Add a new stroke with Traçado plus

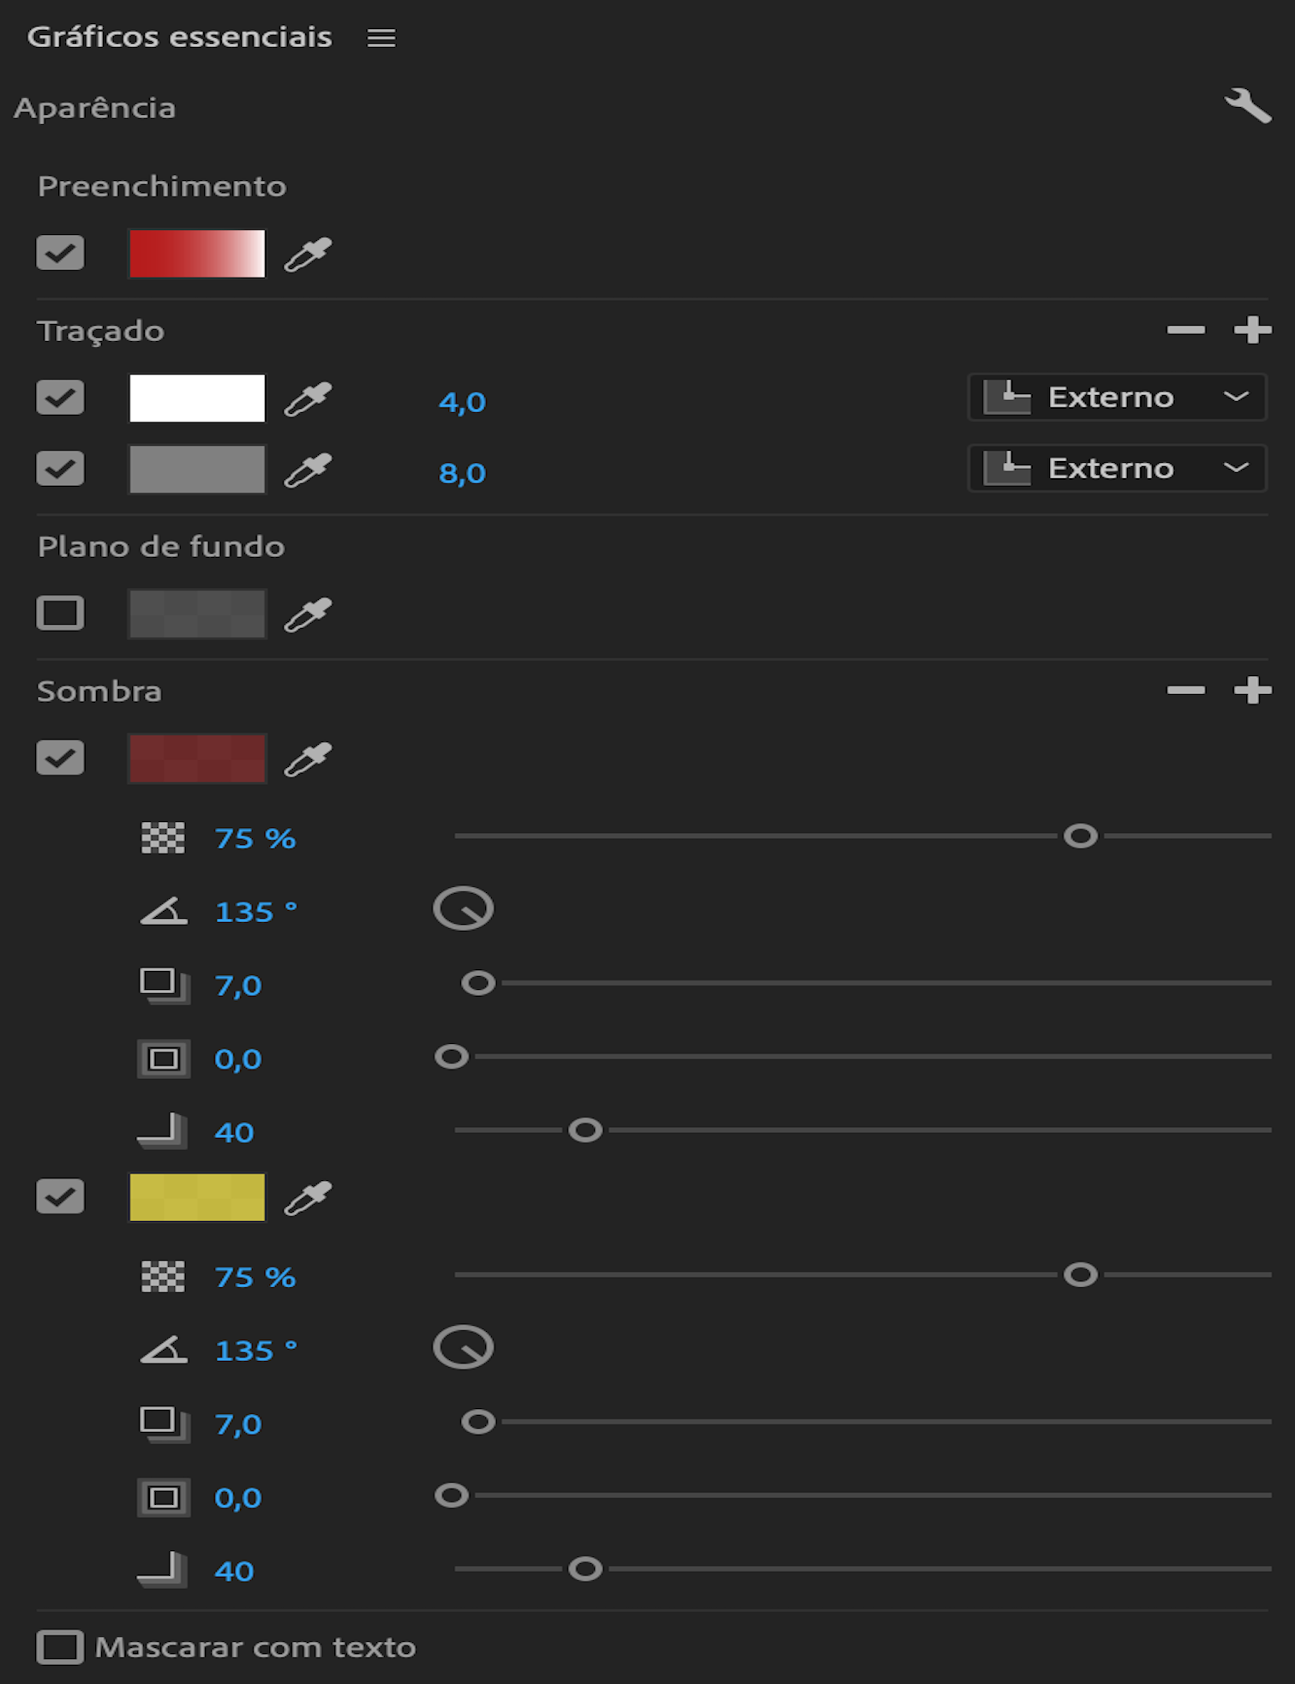point(1252,330)
